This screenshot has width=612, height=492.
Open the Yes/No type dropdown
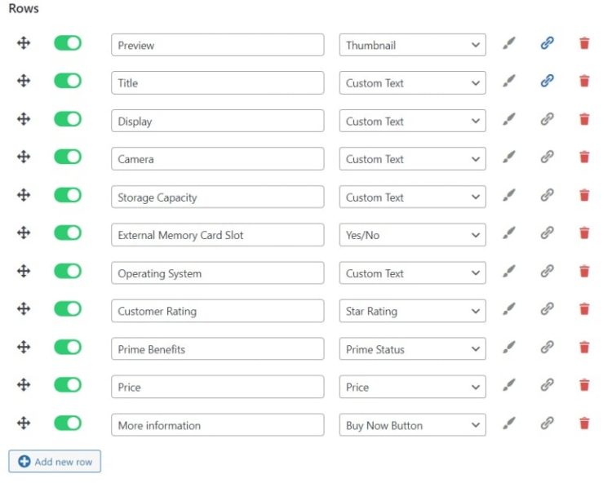(413, 235)
